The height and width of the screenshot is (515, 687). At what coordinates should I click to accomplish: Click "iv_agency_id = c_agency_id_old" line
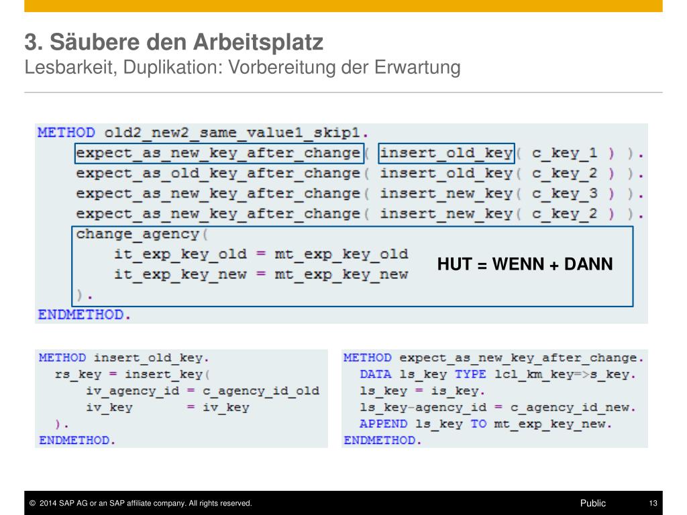(x=203, y=391)
